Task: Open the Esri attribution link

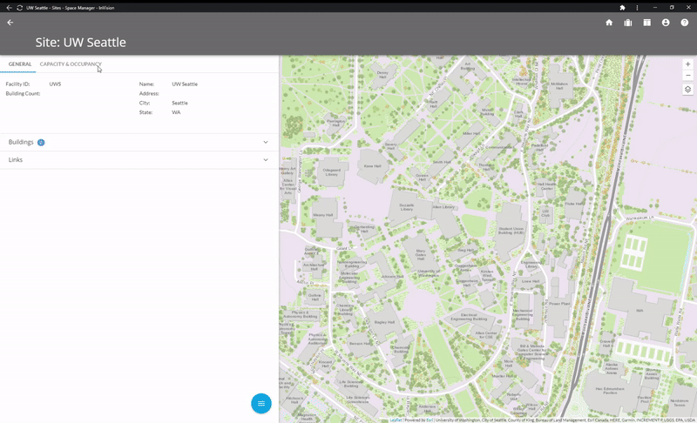Action: click(430, 420)
